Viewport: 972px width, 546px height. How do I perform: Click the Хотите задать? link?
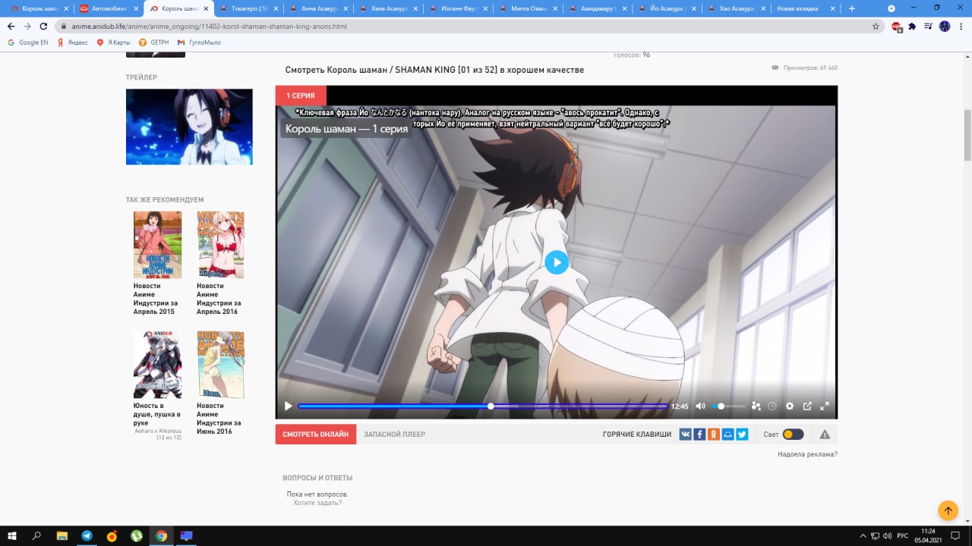[317, 503]
